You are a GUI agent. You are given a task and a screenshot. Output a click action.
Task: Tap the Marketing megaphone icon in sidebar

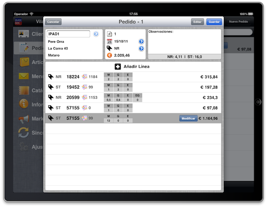[x=24, y=119]
